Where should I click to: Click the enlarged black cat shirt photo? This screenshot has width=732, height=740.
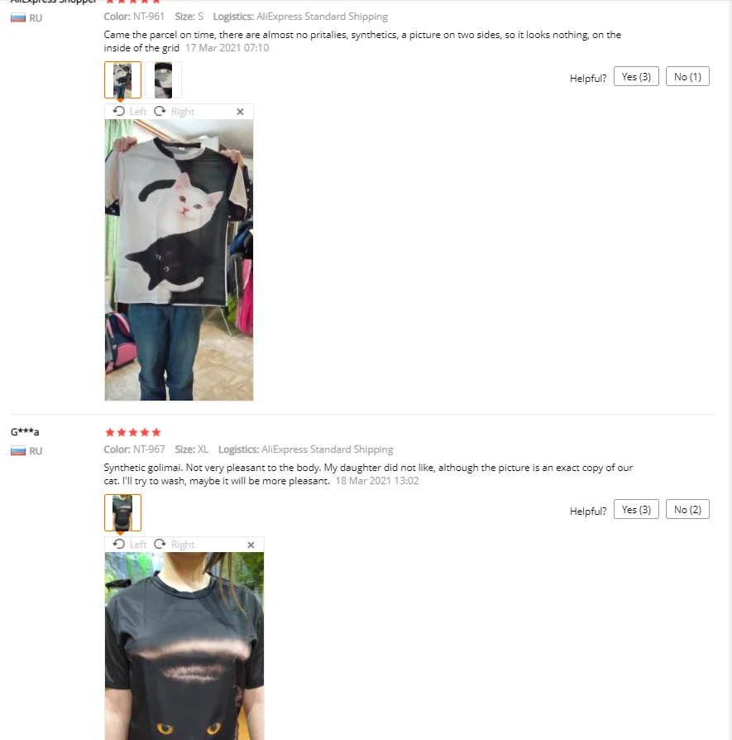(x=184, y=646)
